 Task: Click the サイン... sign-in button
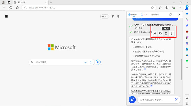[x=105, y=16]
